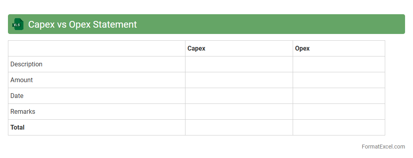The width and height of the screenshot is (413, 158).
Task: Click the Remarks row label
Action: (x=23, y=112)
